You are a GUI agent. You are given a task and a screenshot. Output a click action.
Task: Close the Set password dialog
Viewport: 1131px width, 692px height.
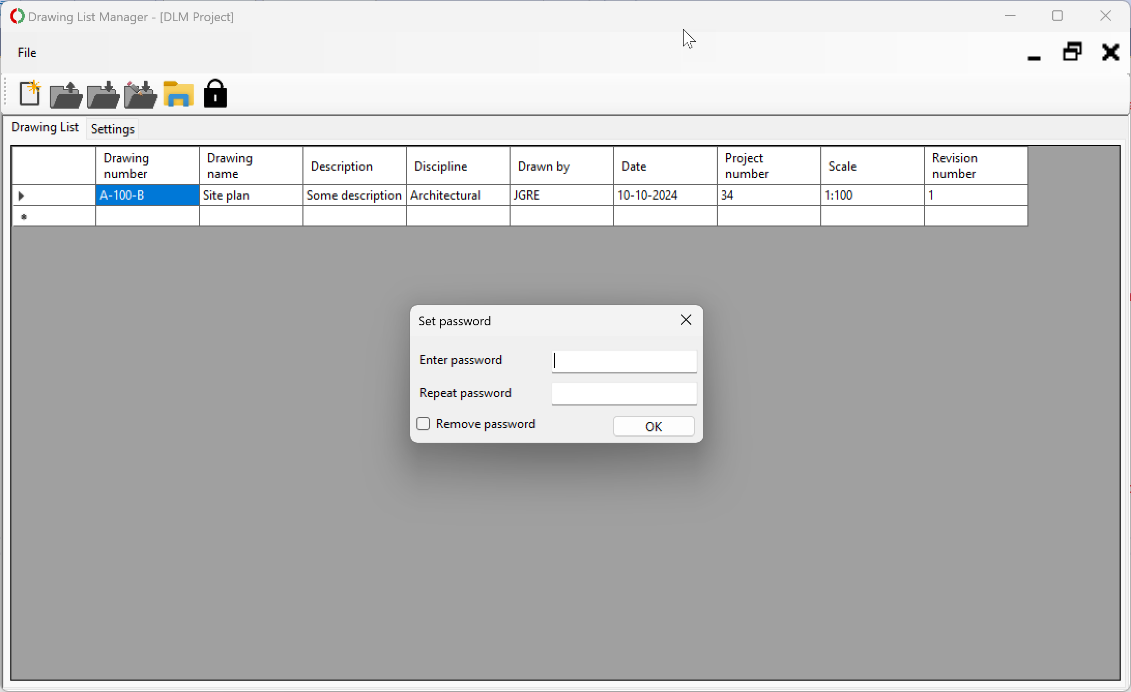coord(686,320)
